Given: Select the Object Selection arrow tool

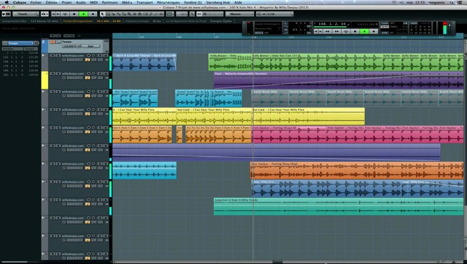Looking at the screenshot, I should (102, 14).
